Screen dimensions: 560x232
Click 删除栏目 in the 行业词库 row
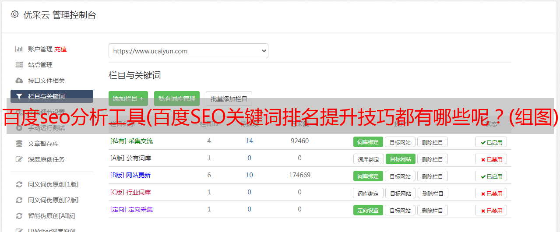[433, 193]
